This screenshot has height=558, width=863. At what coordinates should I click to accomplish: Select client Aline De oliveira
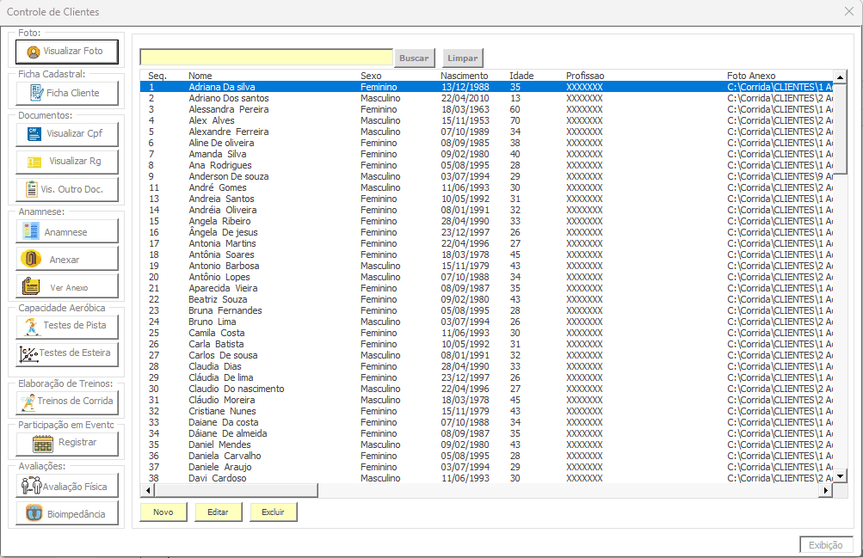pyautogui.click(x=486, y=143)
